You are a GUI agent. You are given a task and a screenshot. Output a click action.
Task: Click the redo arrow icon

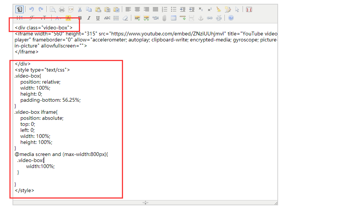pyautogui.click(x=41, y=9)
